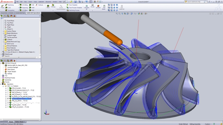Expand the Shroud Features folder
223x125 pixels.
[x=3, y=46]
